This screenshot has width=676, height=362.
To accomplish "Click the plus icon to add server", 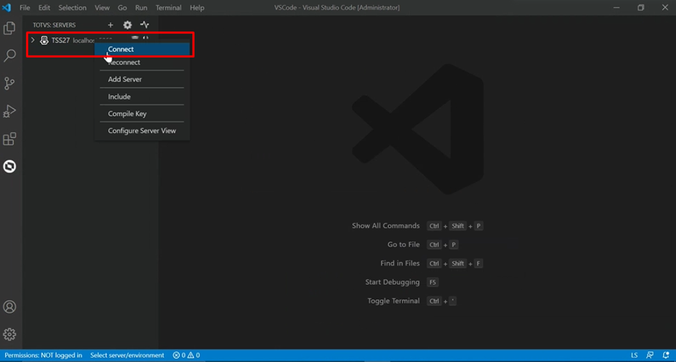I will [111, 25].
